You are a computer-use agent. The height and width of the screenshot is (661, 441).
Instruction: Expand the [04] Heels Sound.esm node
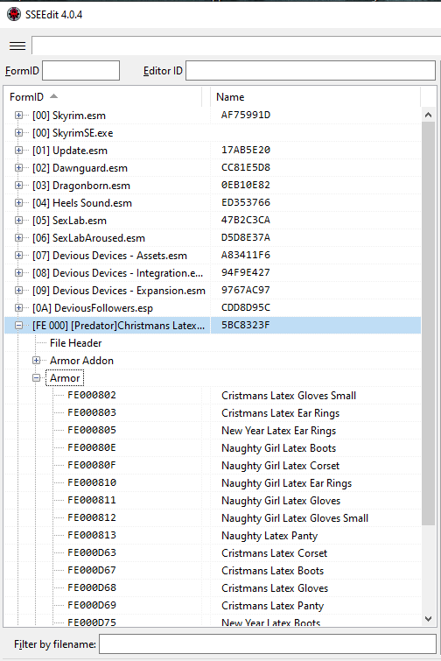click(18, 203)
